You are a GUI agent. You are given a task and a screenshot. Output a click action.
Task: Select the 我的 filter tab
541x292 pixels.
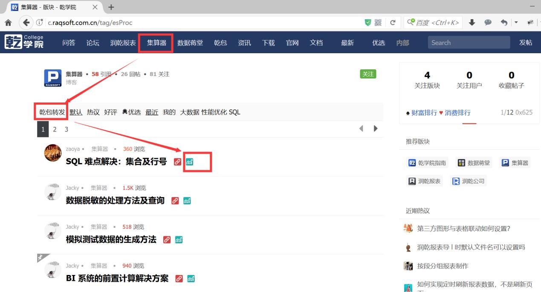169,112
